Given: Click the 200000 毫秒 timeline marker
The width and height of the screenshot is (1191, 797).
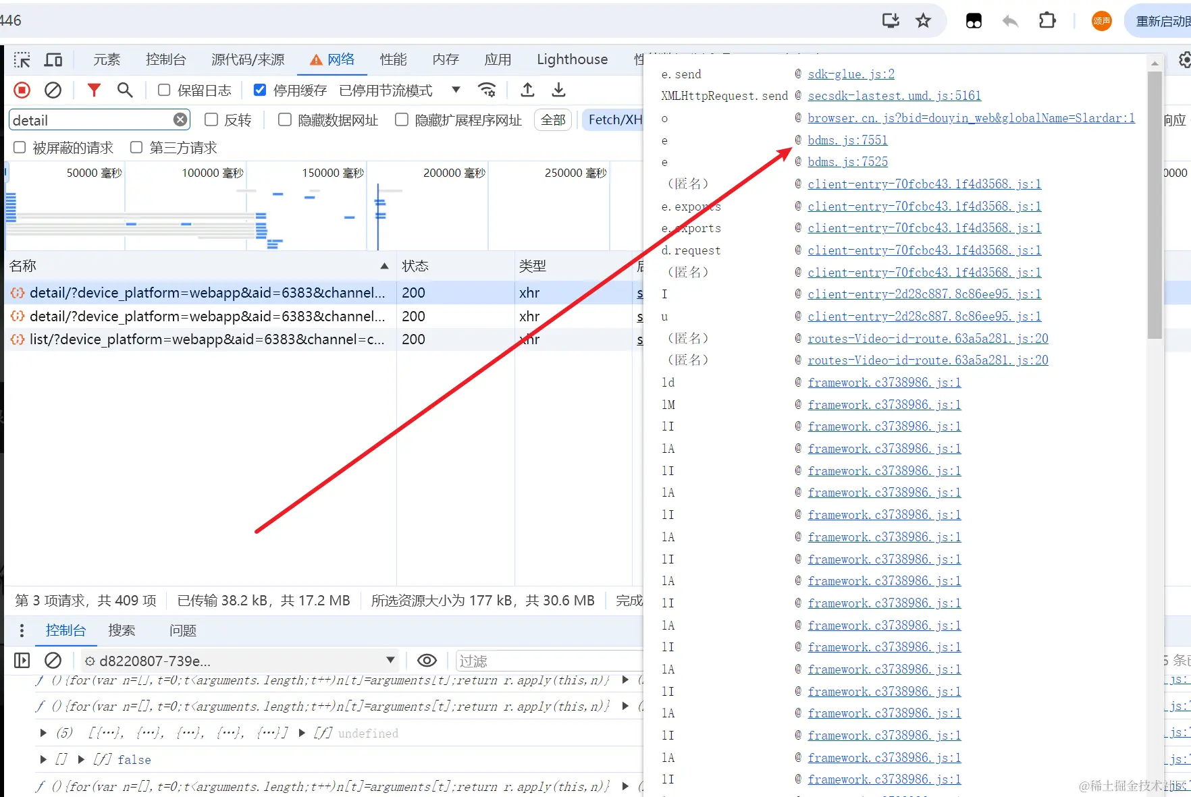Looking at the screenshot, I should coord(454,173).
